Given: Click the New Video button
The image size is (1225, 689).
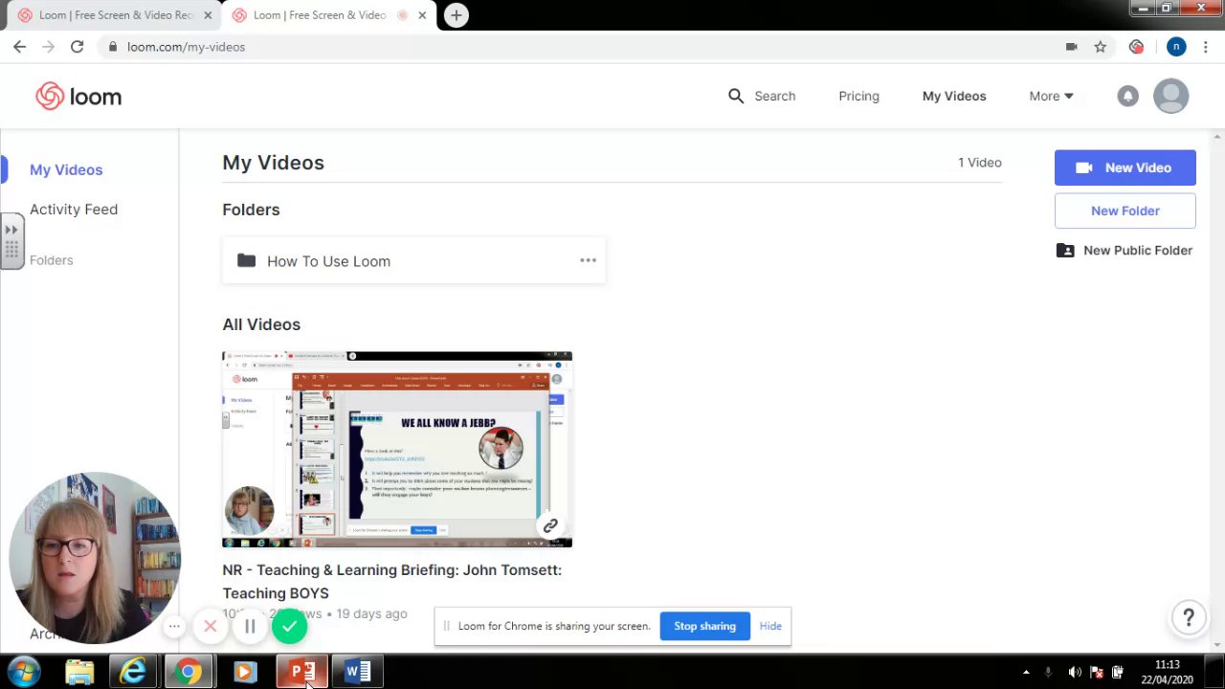Looking at the screenshot, I should [x=1125, y=167].
